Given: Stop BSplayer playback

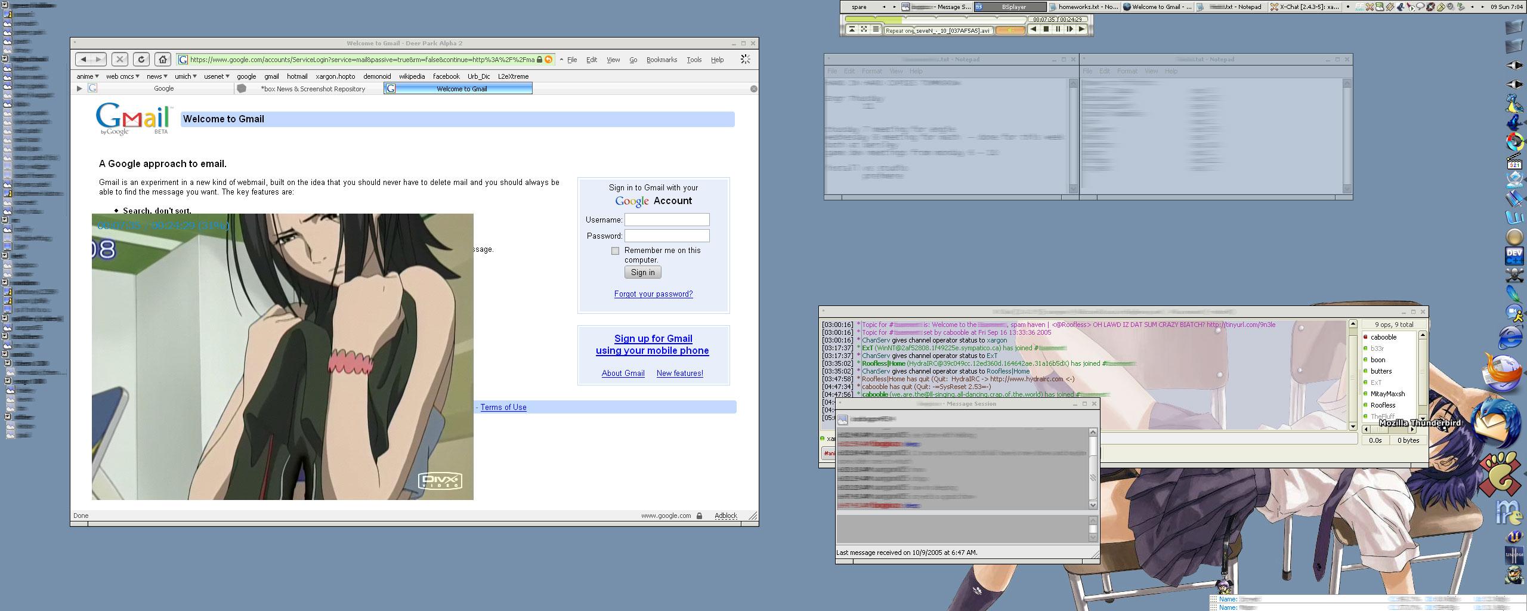Looking at the screenshot, I should point(1046,29).
